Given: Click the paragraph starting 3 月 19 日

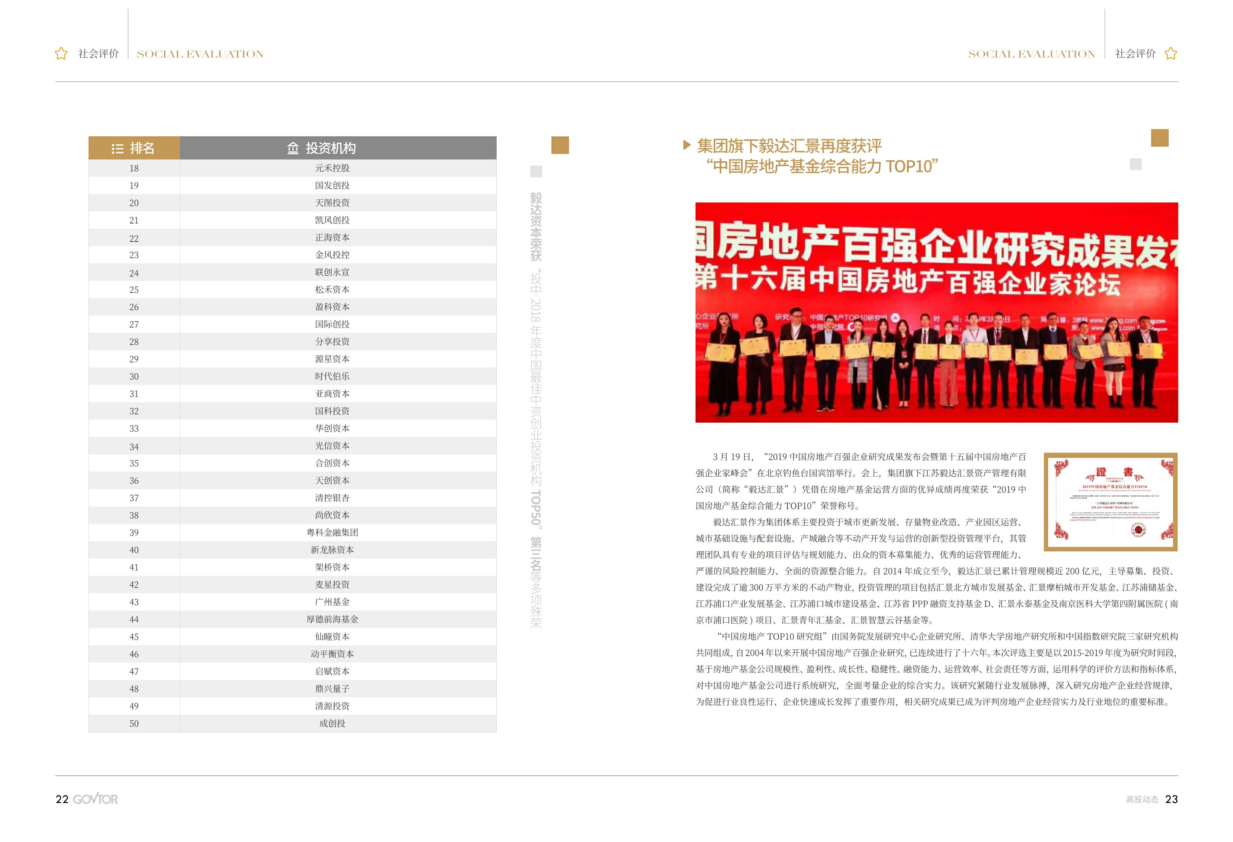Looking at the screenshot, I should tap(861, 481).
